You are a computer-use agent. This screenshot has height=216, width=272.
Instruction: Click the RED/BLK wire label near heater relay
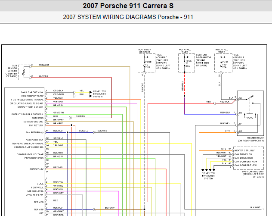tap(225, 102)
